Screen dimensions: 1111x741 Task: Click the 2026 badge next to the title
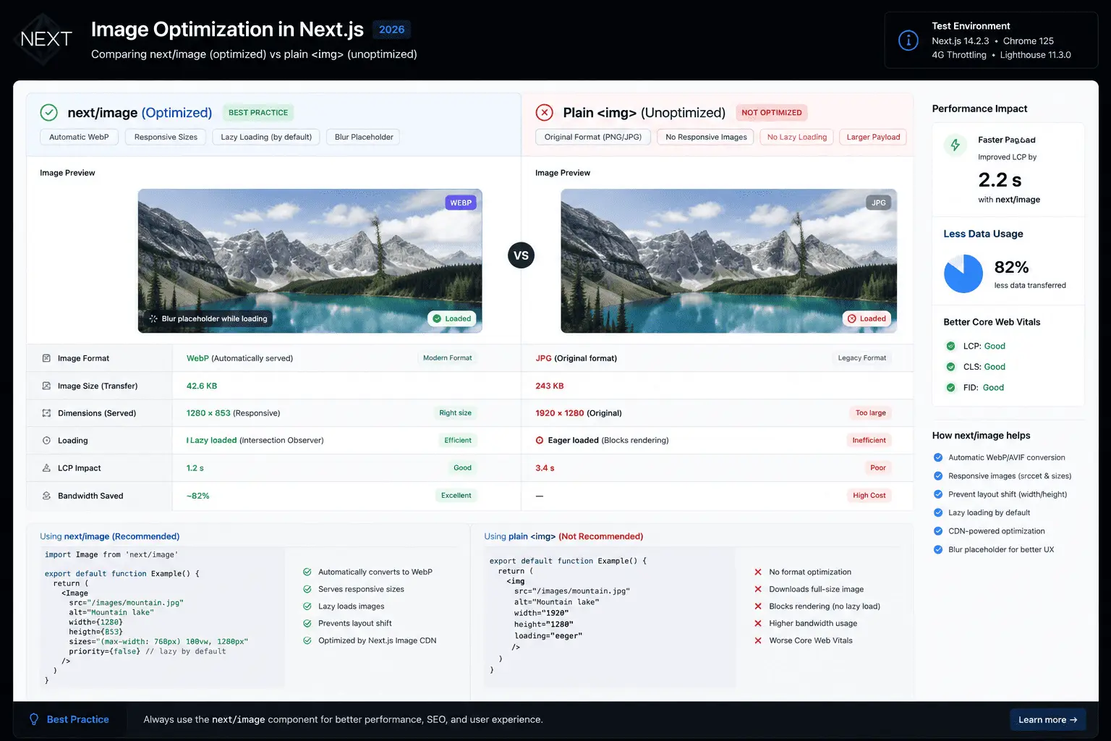click(x=392, y=30)
